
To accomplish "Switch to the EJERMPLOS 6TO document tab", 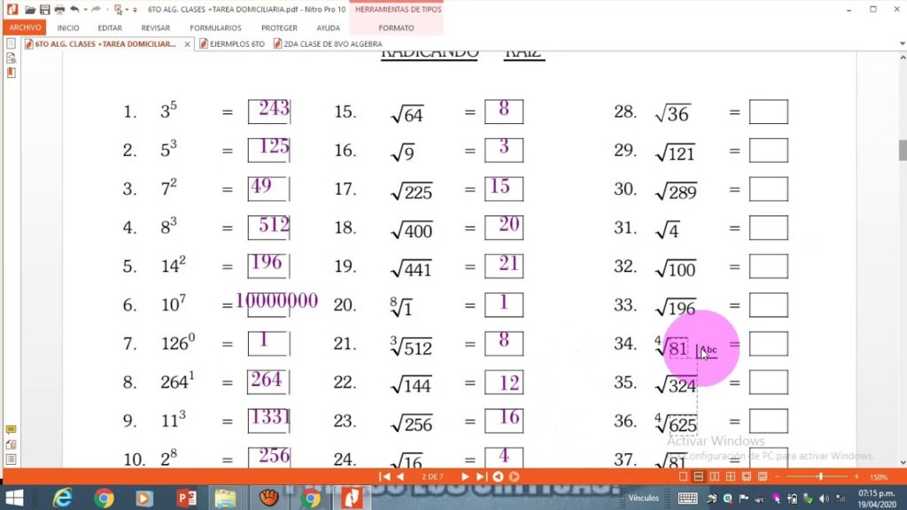I will pos(234,43).
